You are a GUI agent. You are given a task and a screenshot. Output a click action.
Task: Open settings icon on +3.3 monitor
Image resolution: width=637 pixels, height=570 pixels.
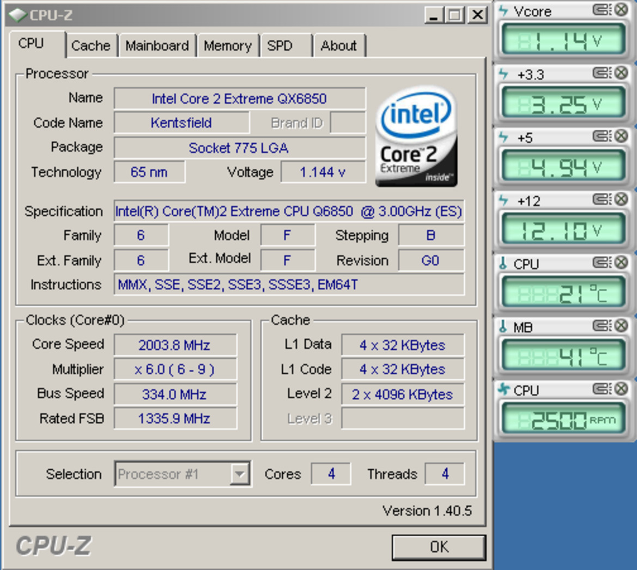[602, 73]
